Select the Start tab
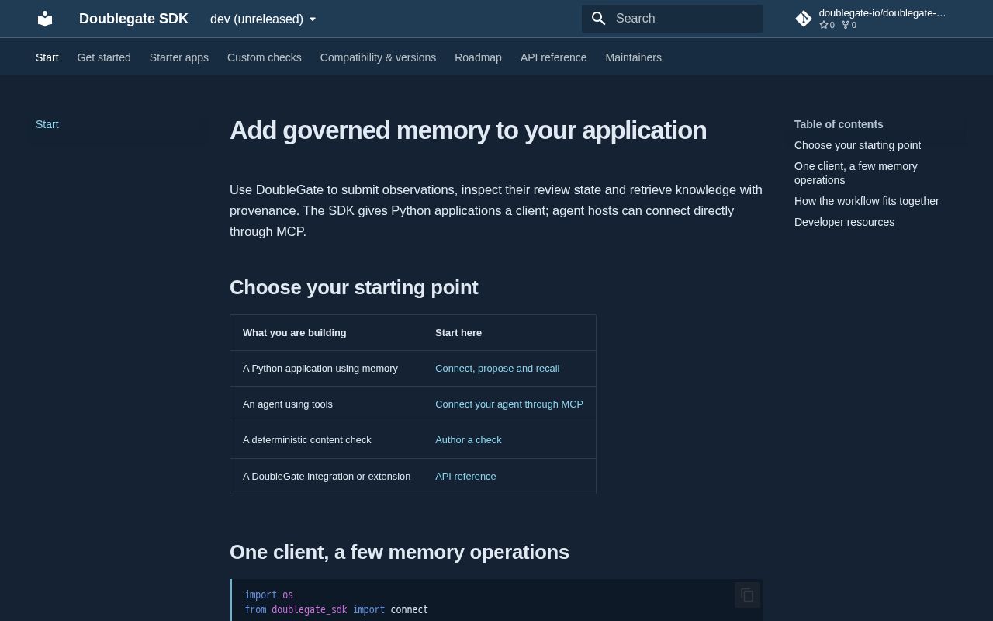 point(47,57)
